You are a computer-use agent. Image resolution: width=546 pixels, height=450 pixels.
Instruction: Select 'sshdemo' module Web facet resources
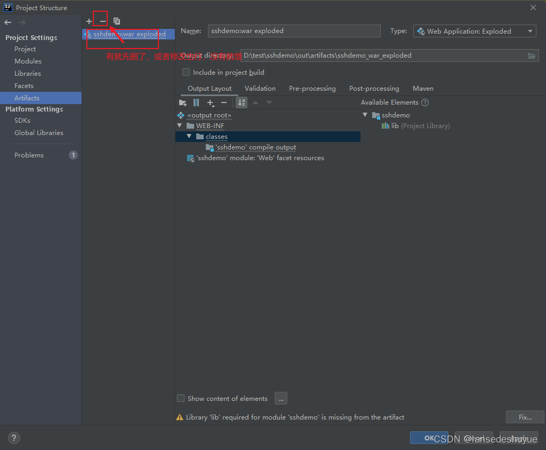pos(255,158)
